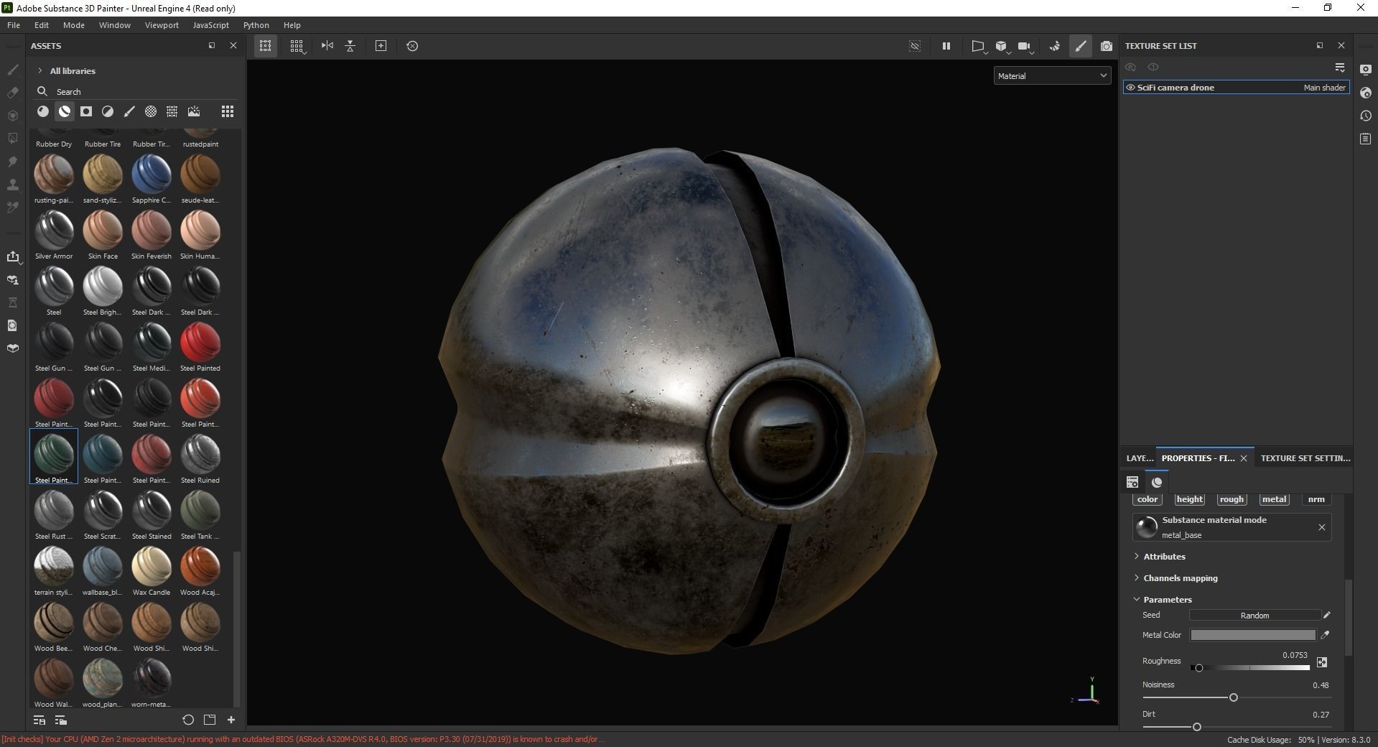Select the Polygon fill tool
1378x747 pixels.
[12, 139]
